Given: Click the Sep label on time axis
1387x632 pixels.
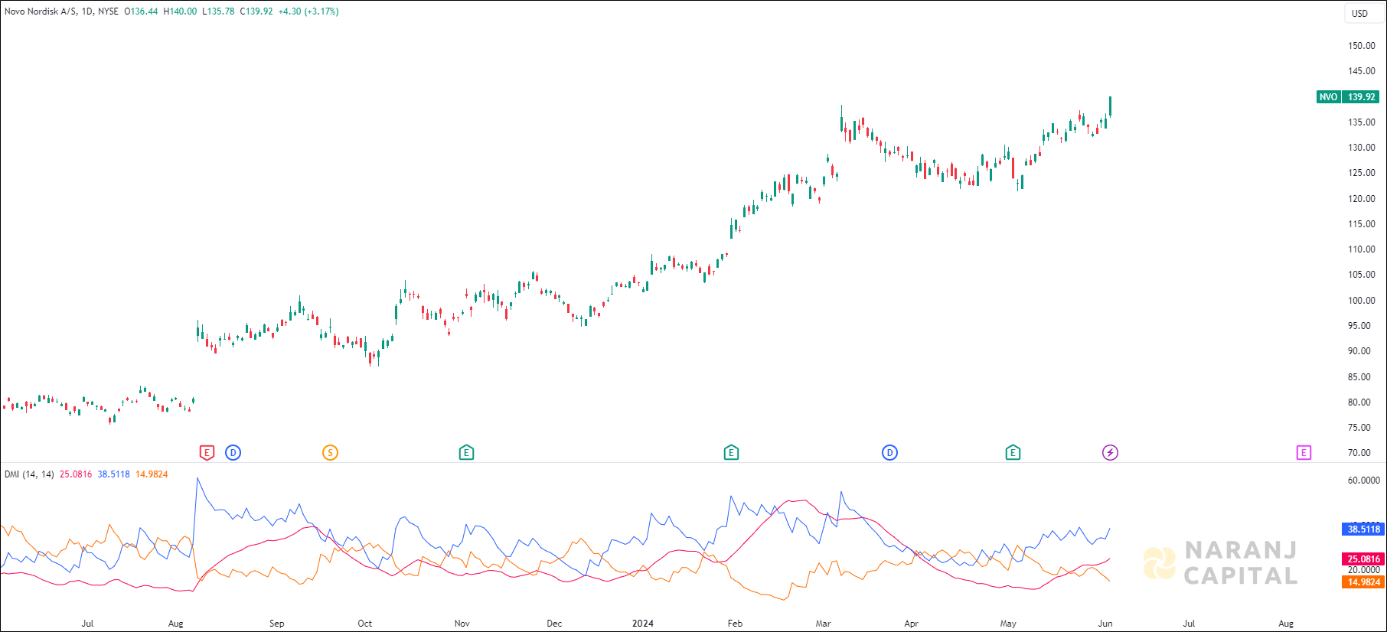Looking at the screenshot, I should tap(277, 624).
